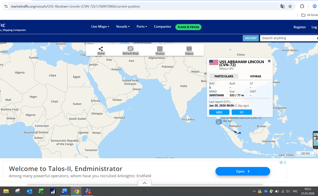318x196 pixels.
Task: Click the Refresh Map icon
Action: [x=131, y=49]
